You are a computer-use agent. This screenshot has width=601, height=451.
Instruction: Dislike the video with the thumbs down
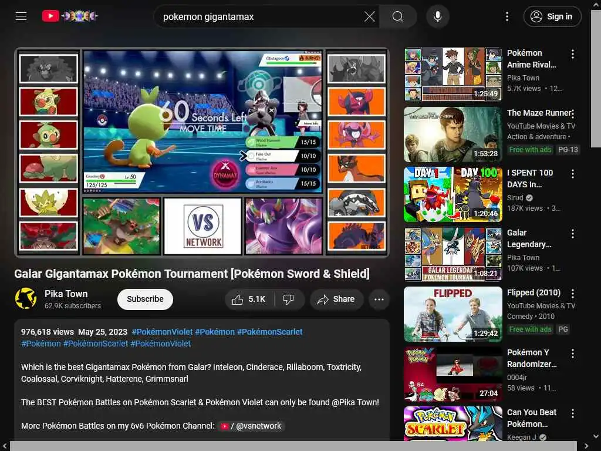point(289,299)
